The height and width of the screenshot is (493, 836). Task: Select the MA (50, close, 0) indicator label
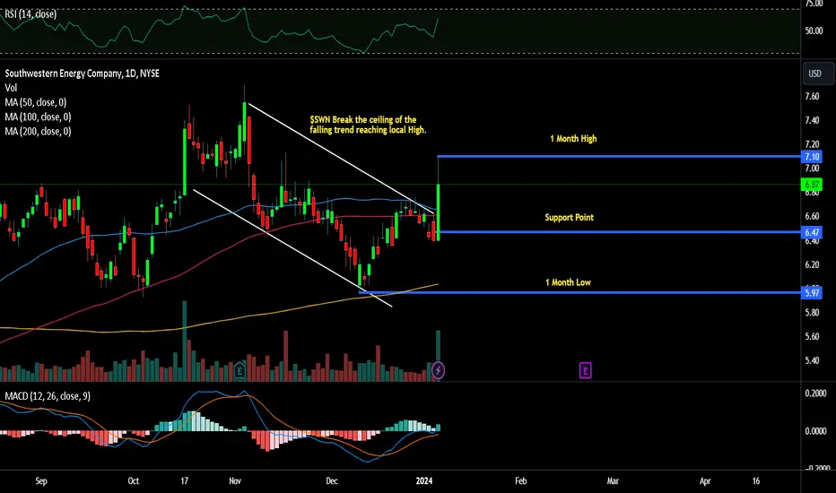[x=36, y=102]
